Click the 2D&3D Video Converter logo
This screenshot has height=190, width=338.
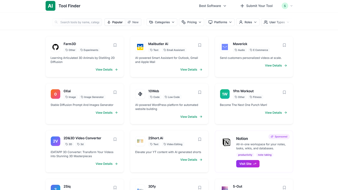[x=55, y=141]
